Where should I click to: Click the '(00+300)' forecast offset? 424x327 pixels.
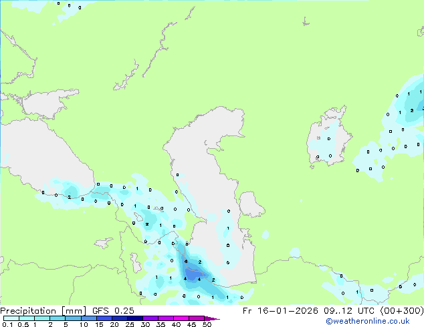[x=402, y=311]
